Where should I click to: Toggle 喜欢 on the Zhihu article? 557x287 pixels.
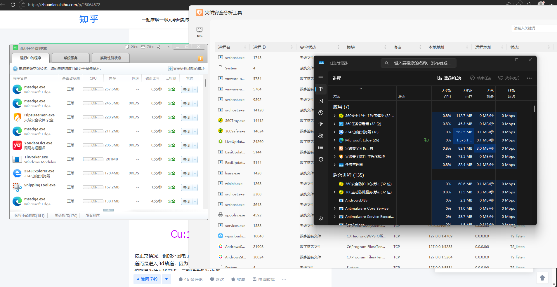point(217,279)
